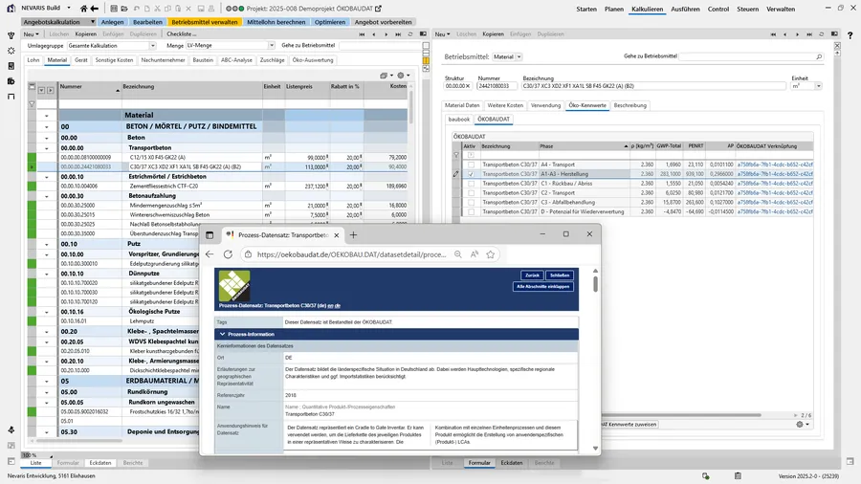Tick Aktiv checkbox for D - Potenzial für Wiederverwertung
The image size is (861, 484).
coord(471,211)
